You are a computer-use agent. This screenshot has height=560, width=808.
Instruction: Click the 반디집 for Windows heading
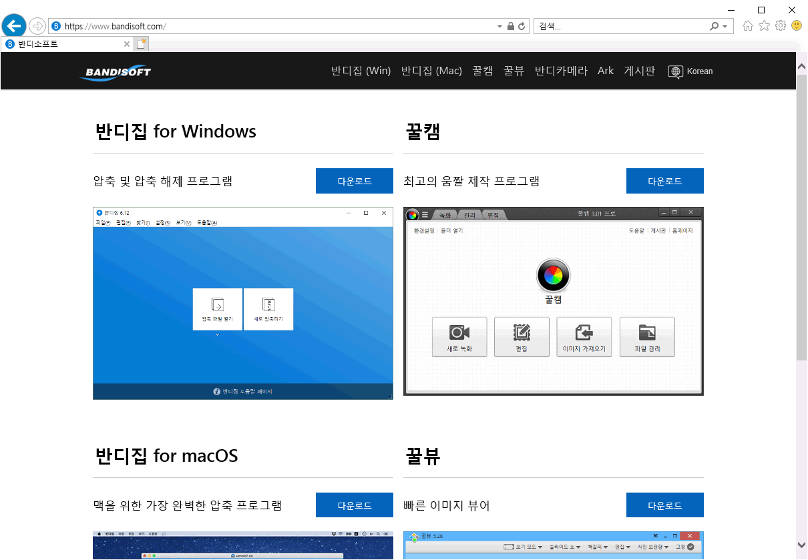[x=176, y=131]
